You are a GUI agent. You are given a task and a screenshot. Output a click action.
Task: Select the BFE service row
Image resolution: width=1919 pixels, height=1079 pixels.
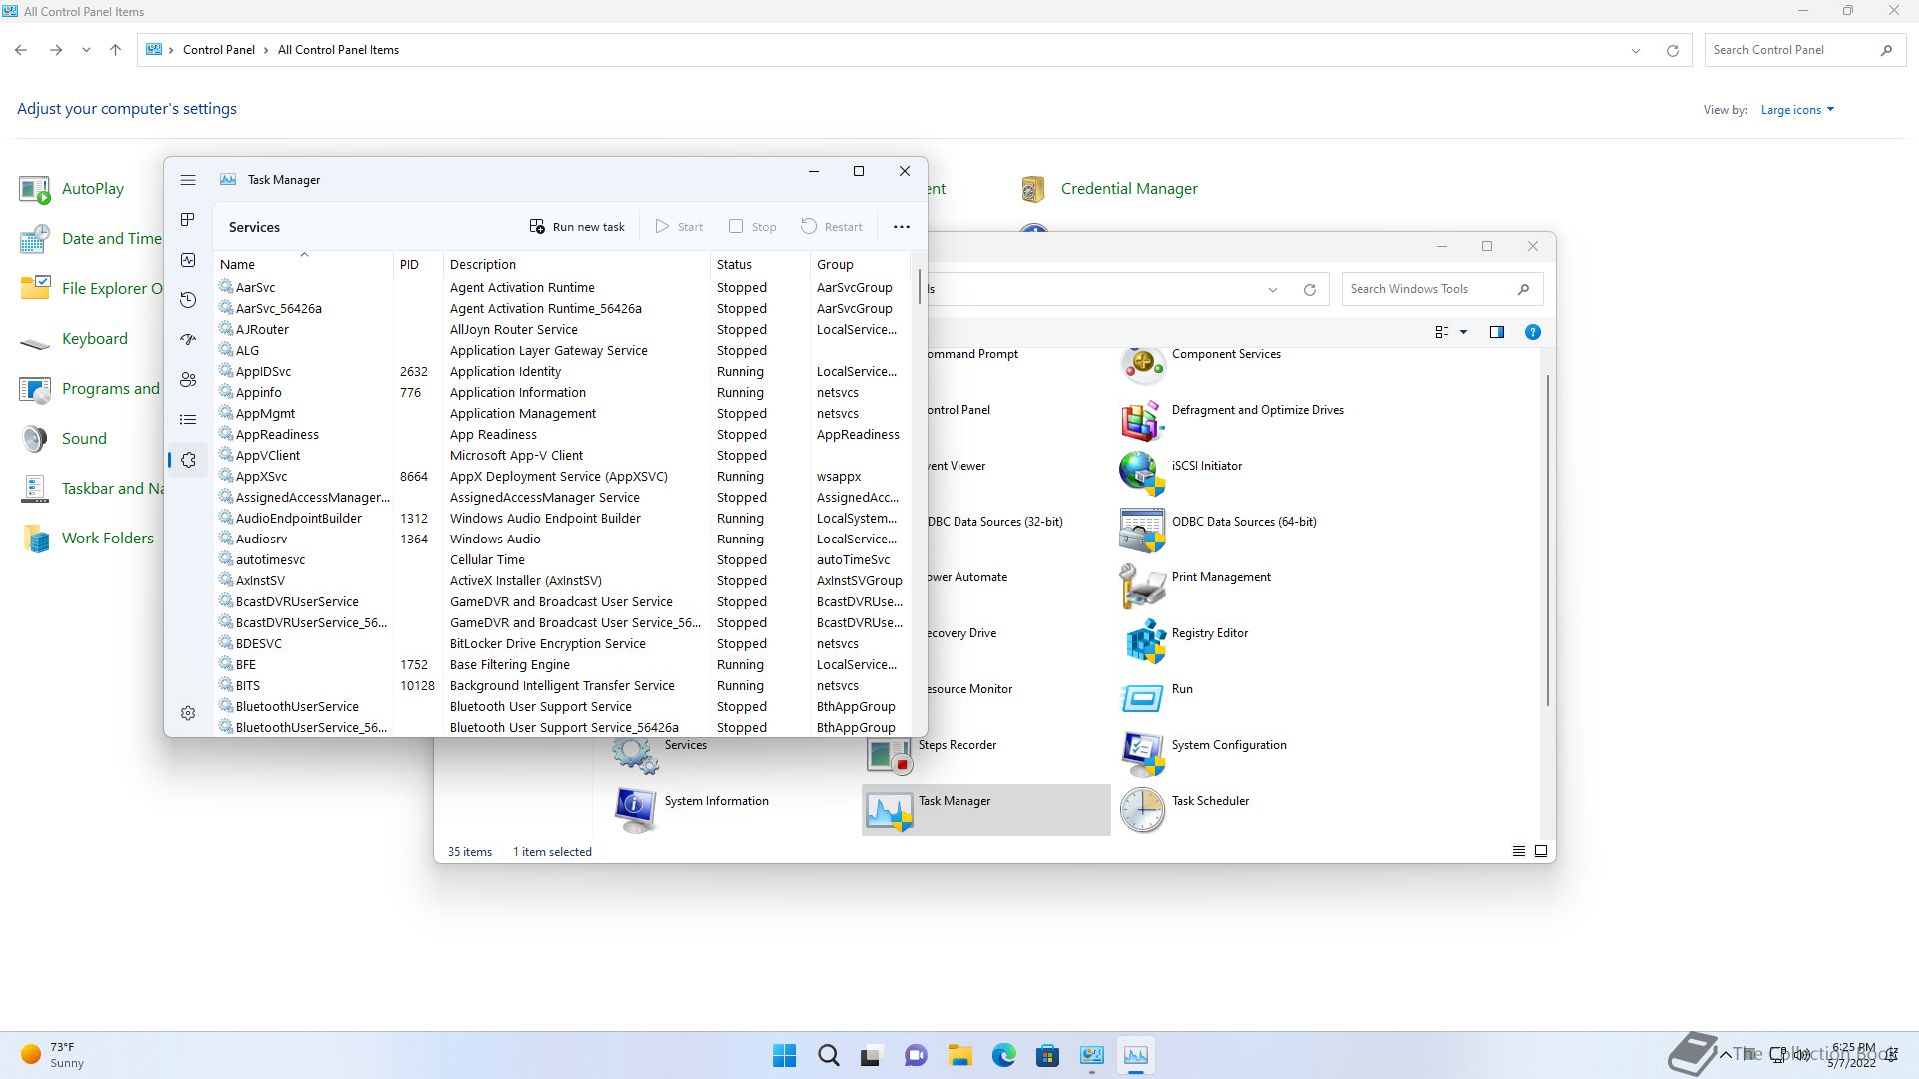point(563,664)
